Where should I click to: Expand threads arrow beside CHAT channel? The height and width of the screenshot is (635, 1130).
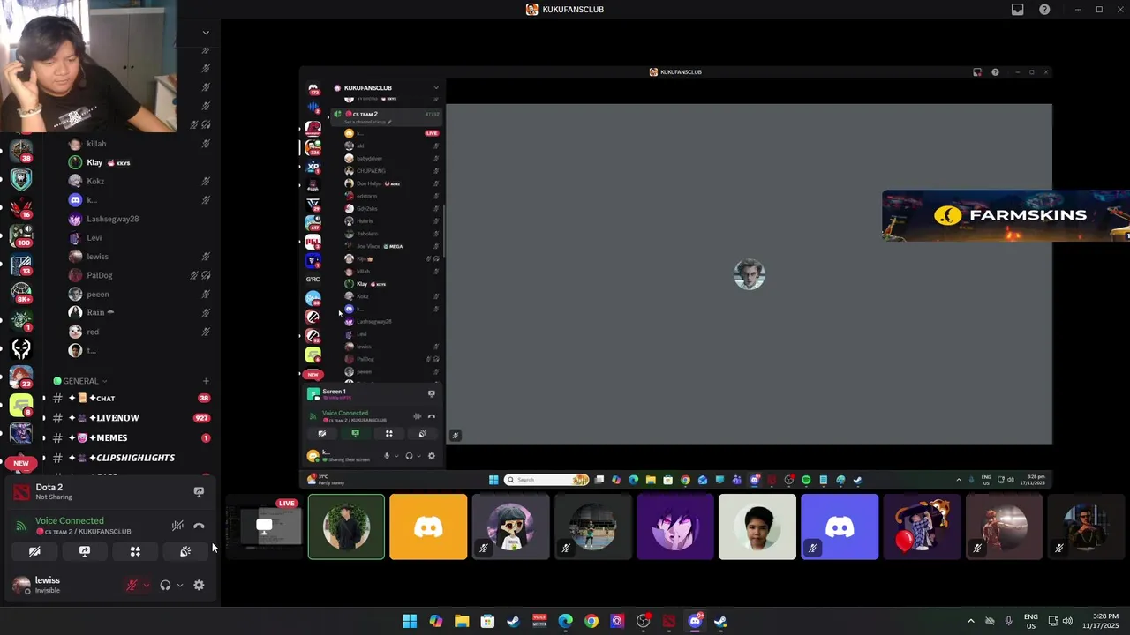[44, 399]
